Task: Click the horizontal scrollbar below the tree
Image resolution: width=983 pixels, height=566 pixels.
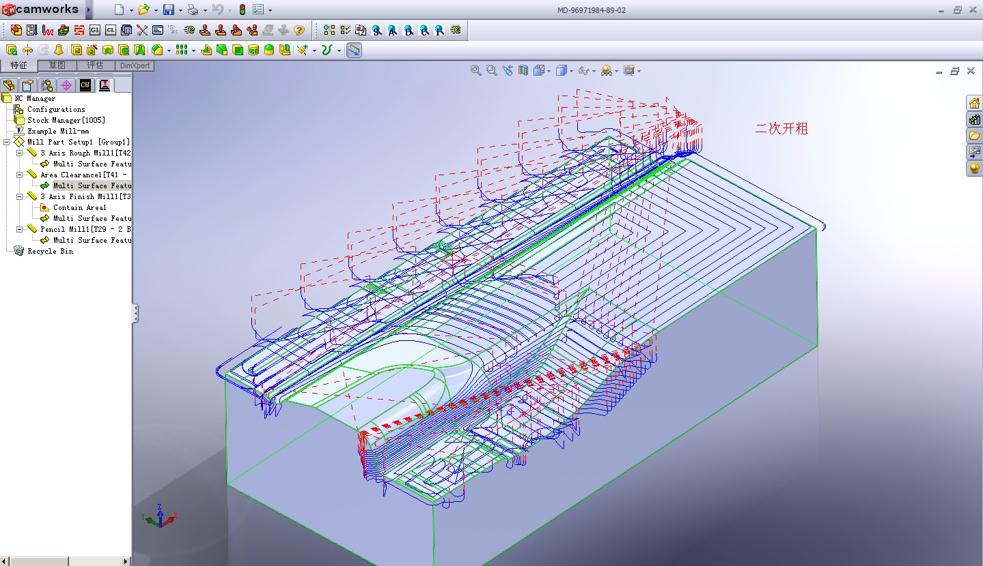Action: coord(66,561)
